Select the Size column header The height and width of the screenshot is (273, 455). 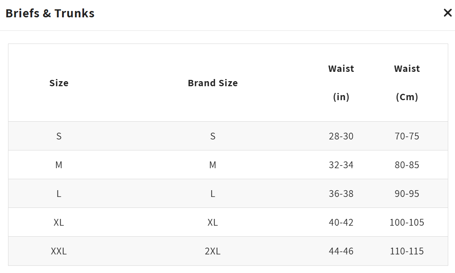pos(59,83)
